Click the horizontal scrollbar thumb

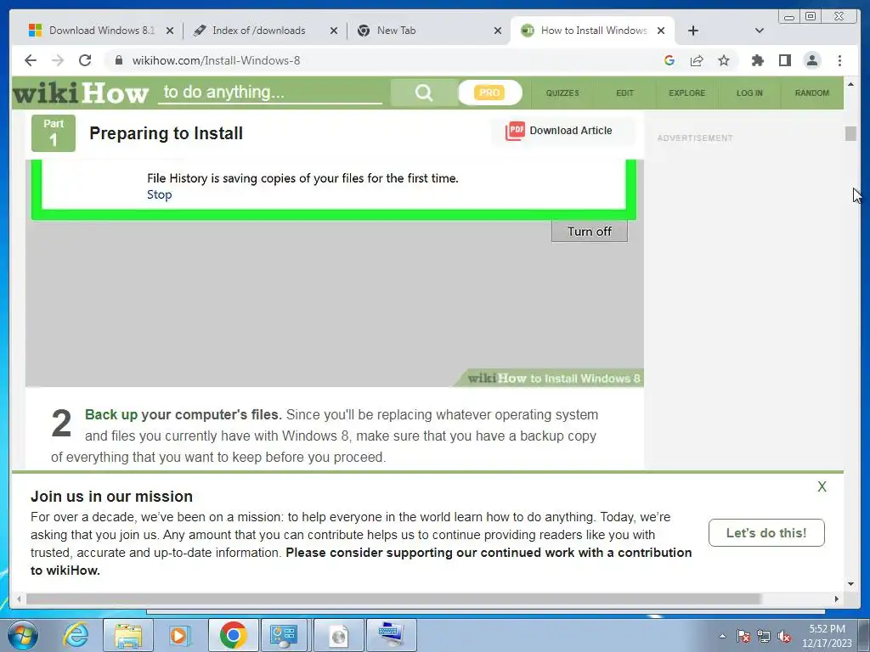(x=393, y=599)
